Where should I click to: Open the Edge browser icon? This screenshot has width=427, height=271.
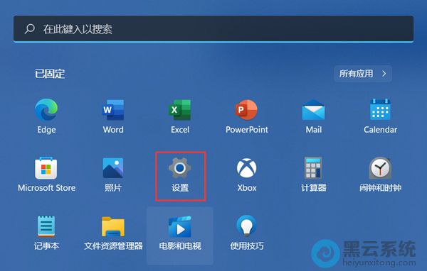click(x=46, y=110)
